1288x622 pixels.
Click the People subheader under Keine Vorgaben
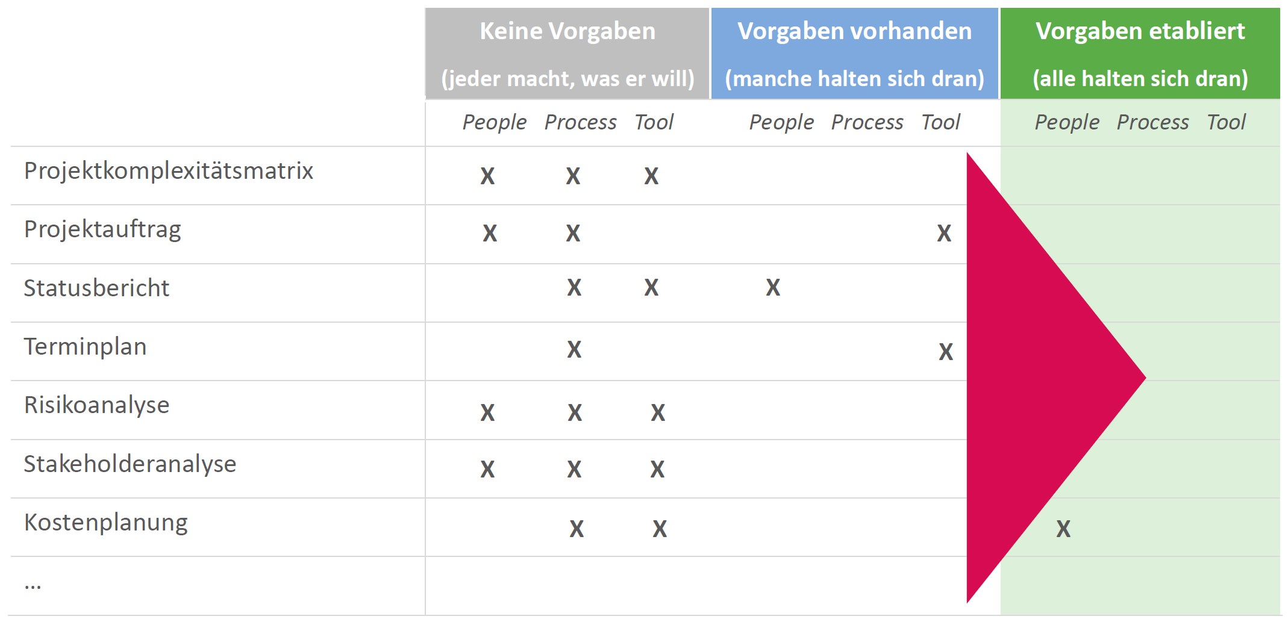(x=494, y=122)
